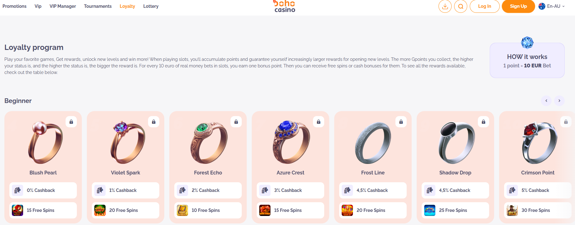Image resolution: width=575 pixels, height=225 pixels.
Task: Click the lock icon on Shadow Drop
Action: tap(483, 122)
